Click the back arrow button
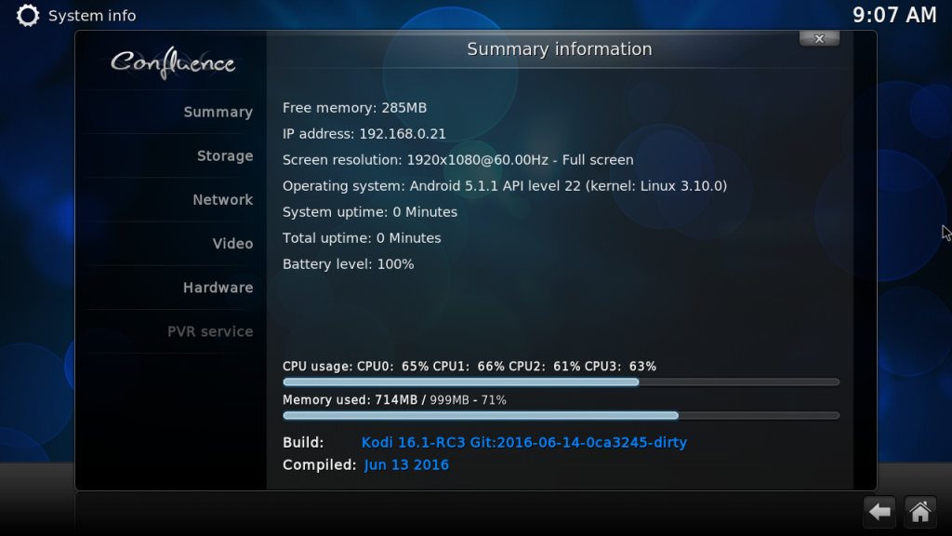952x536 pixels. 879,512
